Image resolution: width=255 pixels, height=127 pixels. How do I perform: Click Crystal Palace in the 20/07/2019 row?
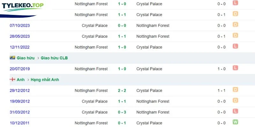149,69
